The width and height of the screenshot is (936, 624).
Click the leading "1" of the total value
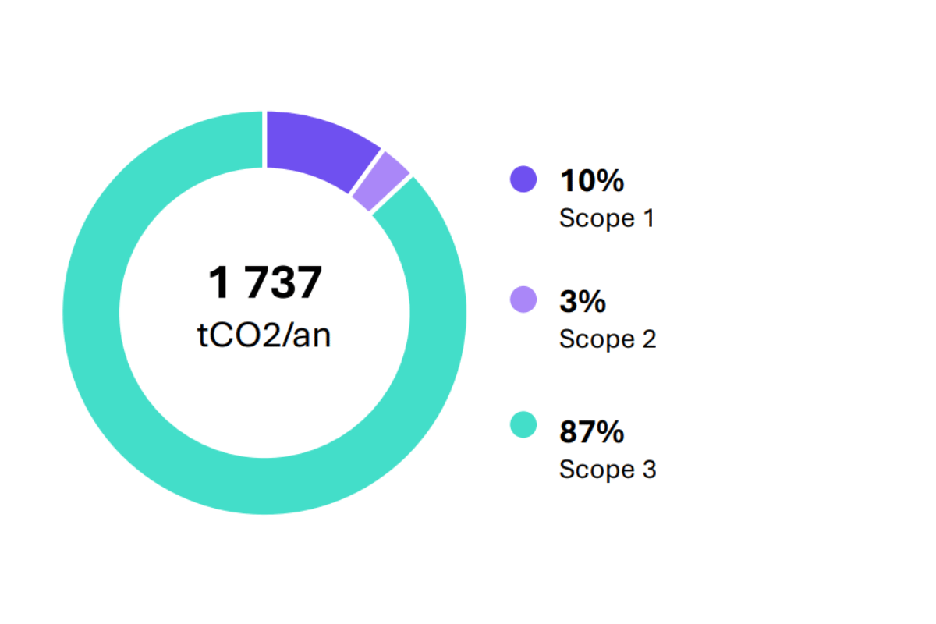click(x=218, y=283)
